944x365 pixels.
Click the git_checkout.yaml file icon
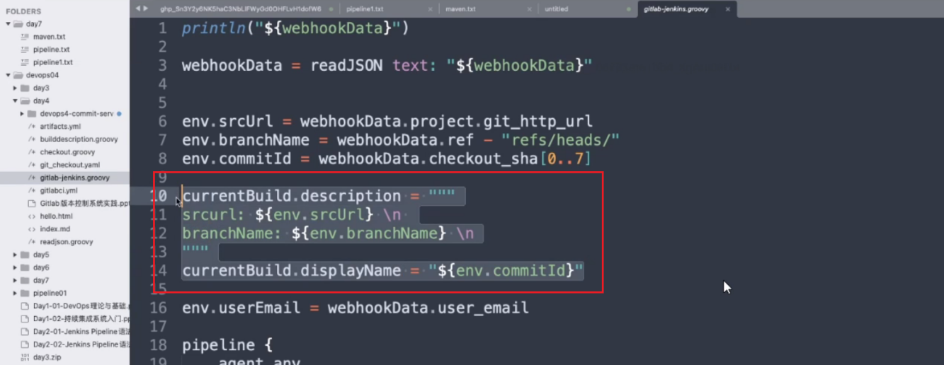[x=32, y=165]
